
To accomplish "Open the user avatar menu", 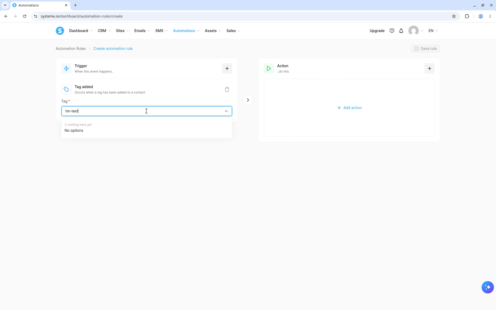I will coord(416,31).
